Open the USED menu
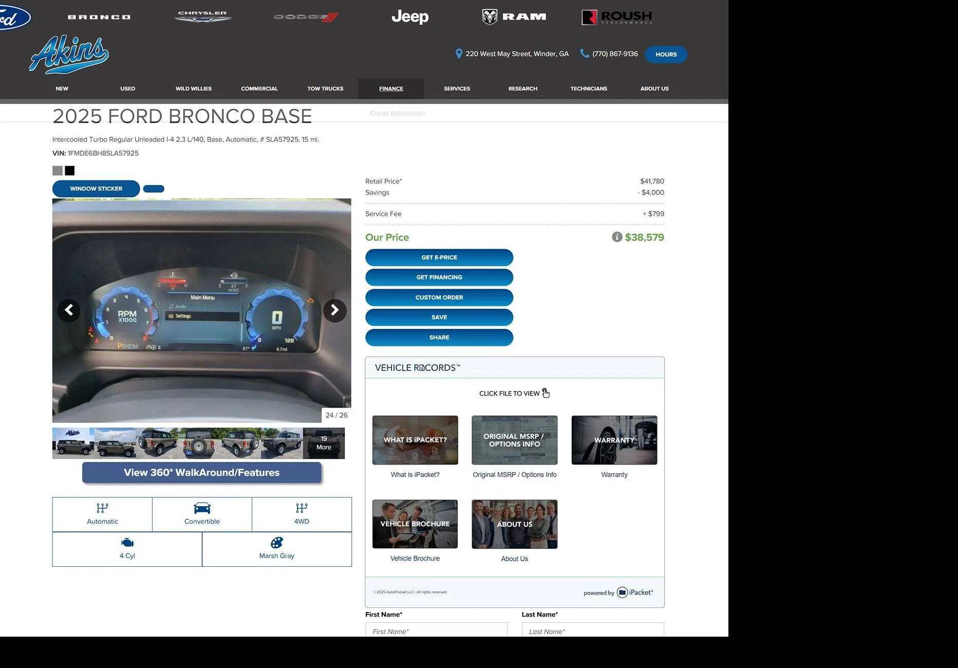 click(128, 88)
